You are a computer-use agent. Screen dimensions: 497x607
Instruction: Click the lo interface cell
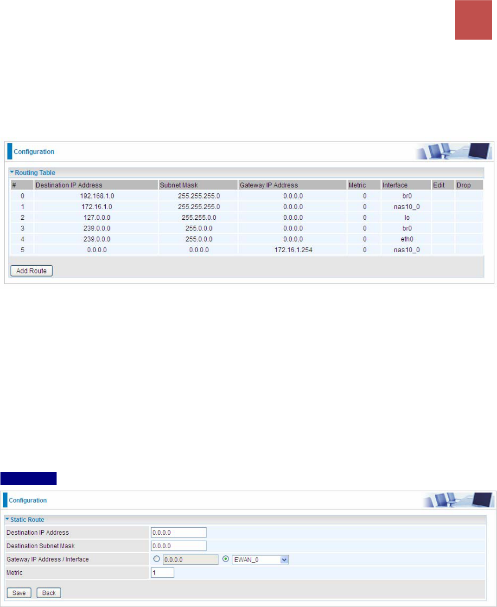407,217
